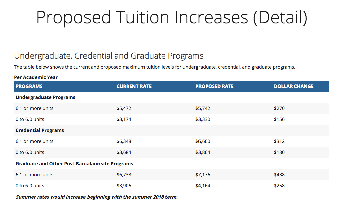Click the summer 2018 term footnote
This screenshot has height=207, width=343.
click(97, 197)
